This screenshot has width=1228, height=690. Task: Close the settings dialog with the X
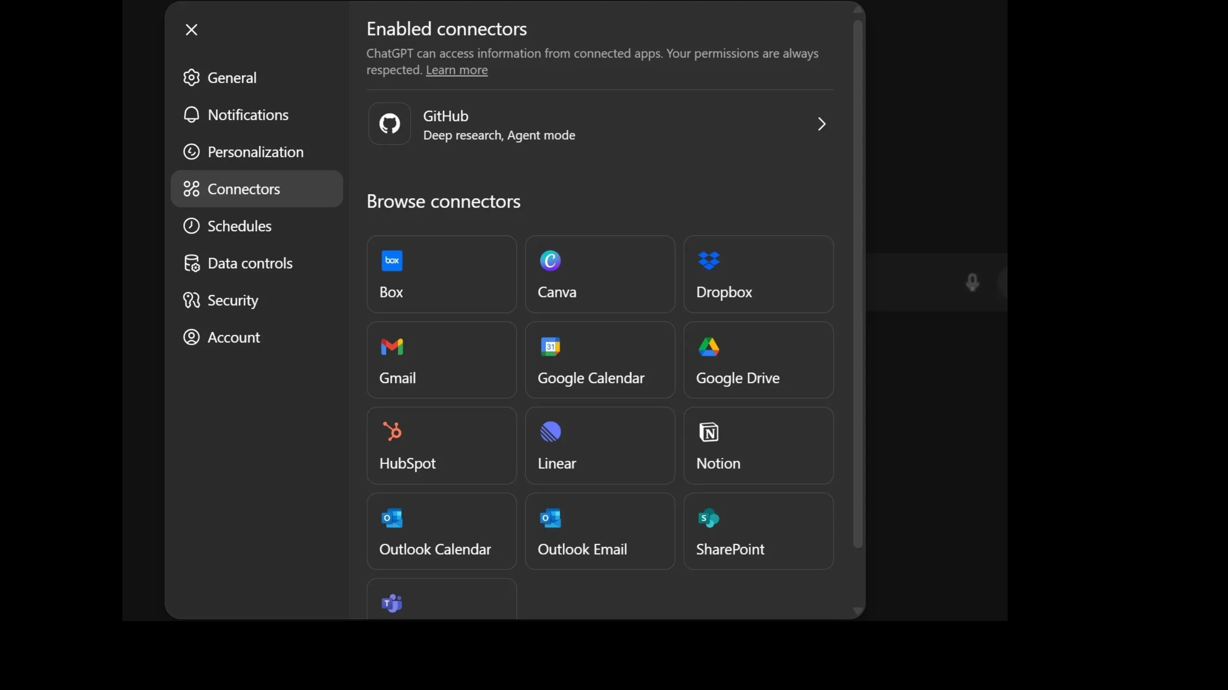coord(191,29)
